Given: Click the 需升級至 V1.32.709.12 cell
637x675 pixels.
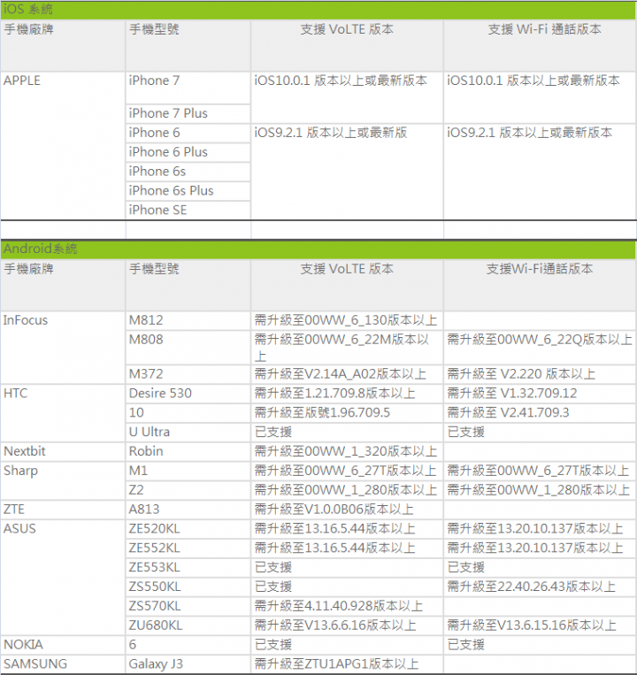Looking at the screenshot, I should coord(540,394).
